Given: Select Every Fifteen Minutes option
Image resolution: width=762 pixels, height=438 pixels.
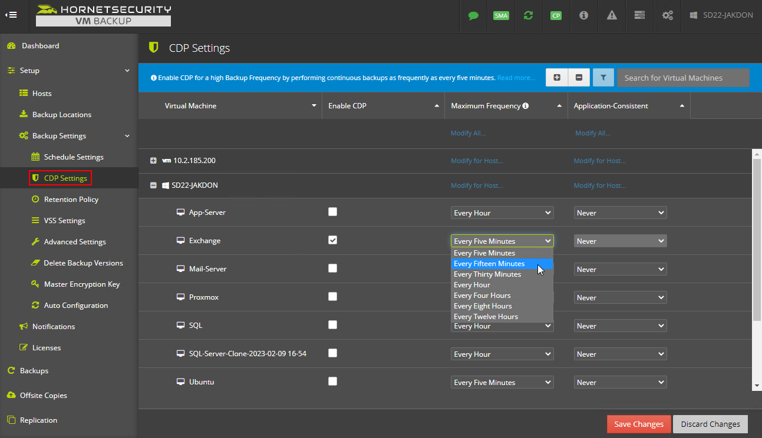Looking at the screenshot, I should [502, 264].
